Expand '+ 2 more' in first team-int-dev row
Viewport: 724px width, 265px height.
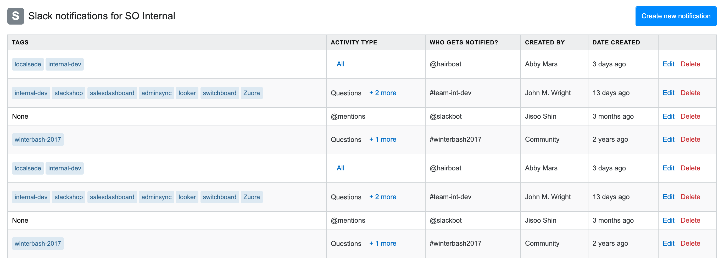point(382,93)
